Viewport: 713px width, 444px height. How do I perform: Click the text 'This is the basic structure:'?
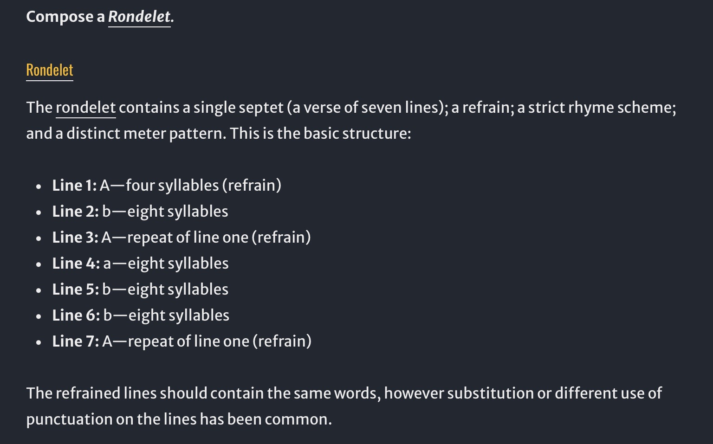point(320,134)
